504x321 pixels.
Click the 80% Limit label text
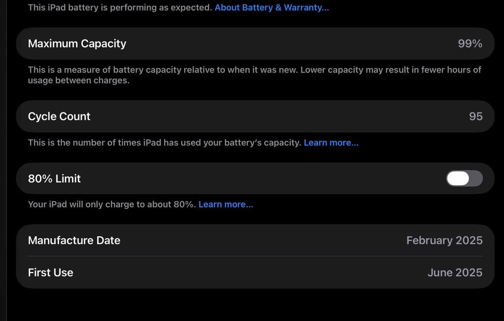point(54,178)
